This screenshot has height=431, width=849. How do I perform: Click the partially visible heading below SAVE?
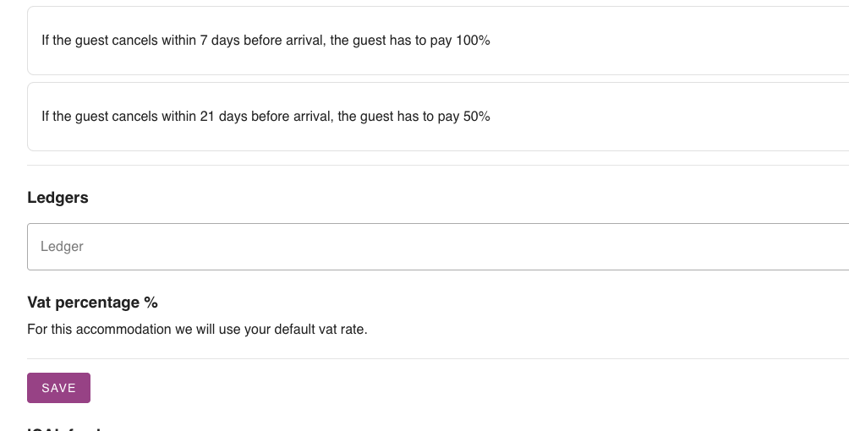click(x=63, y=428)
